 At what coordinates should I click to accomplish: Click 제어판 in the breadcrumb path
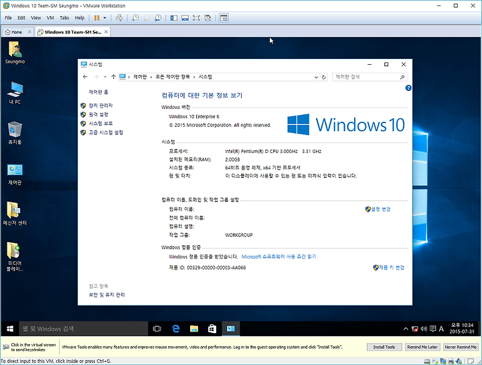coord(140,77)
